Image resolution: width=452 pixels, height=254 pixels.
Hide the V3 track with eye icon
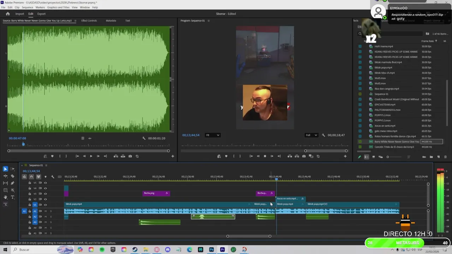click(45, 194)
